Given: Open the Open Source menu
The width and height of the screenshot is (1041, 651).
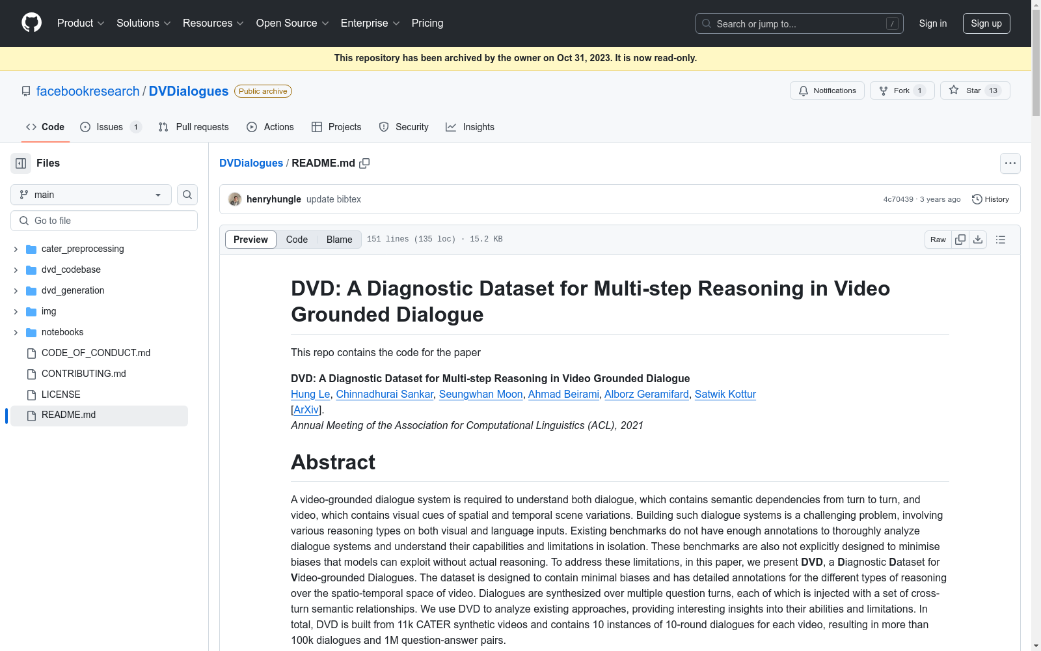Looking at the screenshot, I should 293,23.
